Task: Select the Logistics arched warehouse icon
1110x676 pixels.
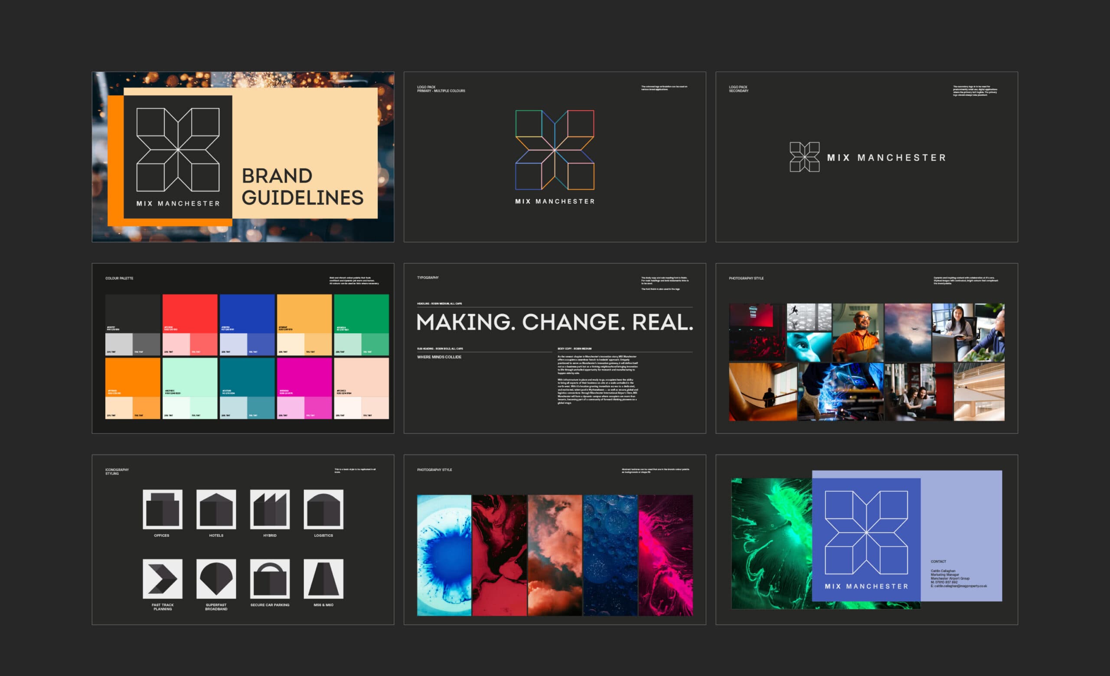Action: click(x=323, y=509)
